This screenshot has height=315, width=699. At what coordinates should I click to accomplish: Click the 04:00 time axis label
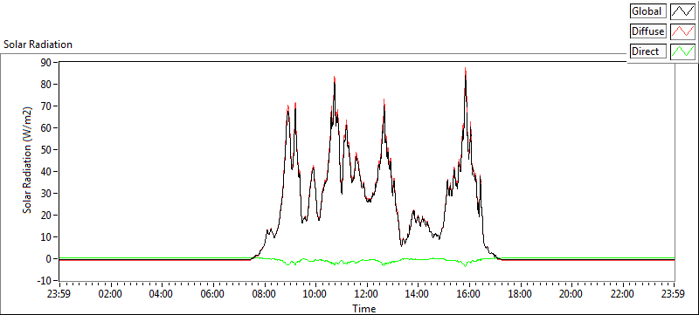click(162, 294)
